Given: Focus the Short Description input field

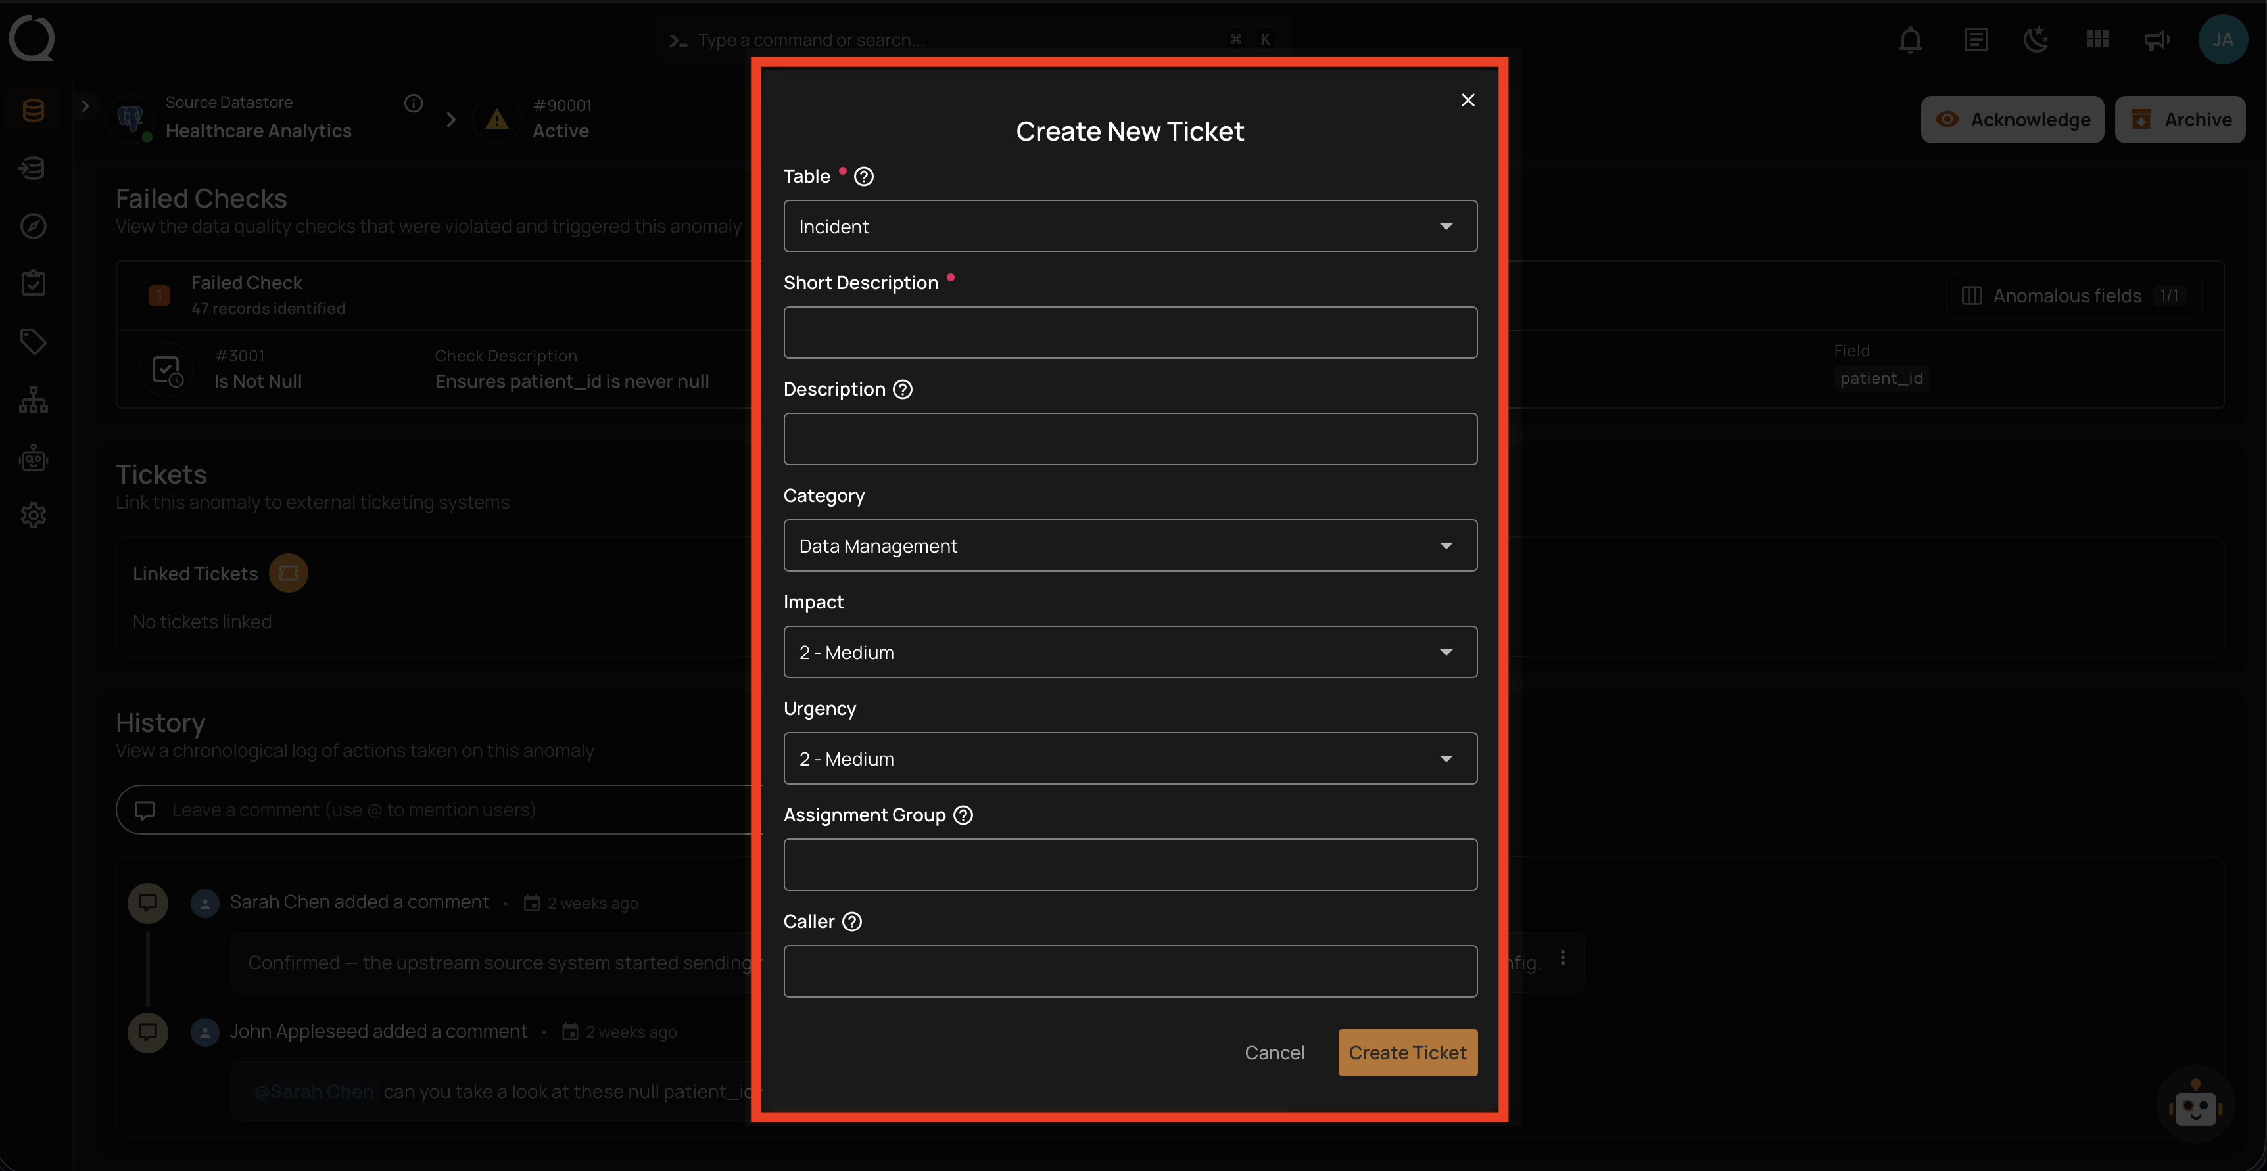Looking at the screenshot, I should pos(1130,333).
